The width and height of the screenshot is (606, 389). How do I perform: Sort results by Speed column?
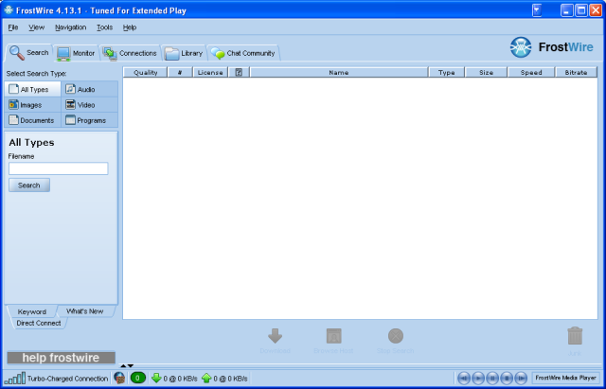(531, 72)
